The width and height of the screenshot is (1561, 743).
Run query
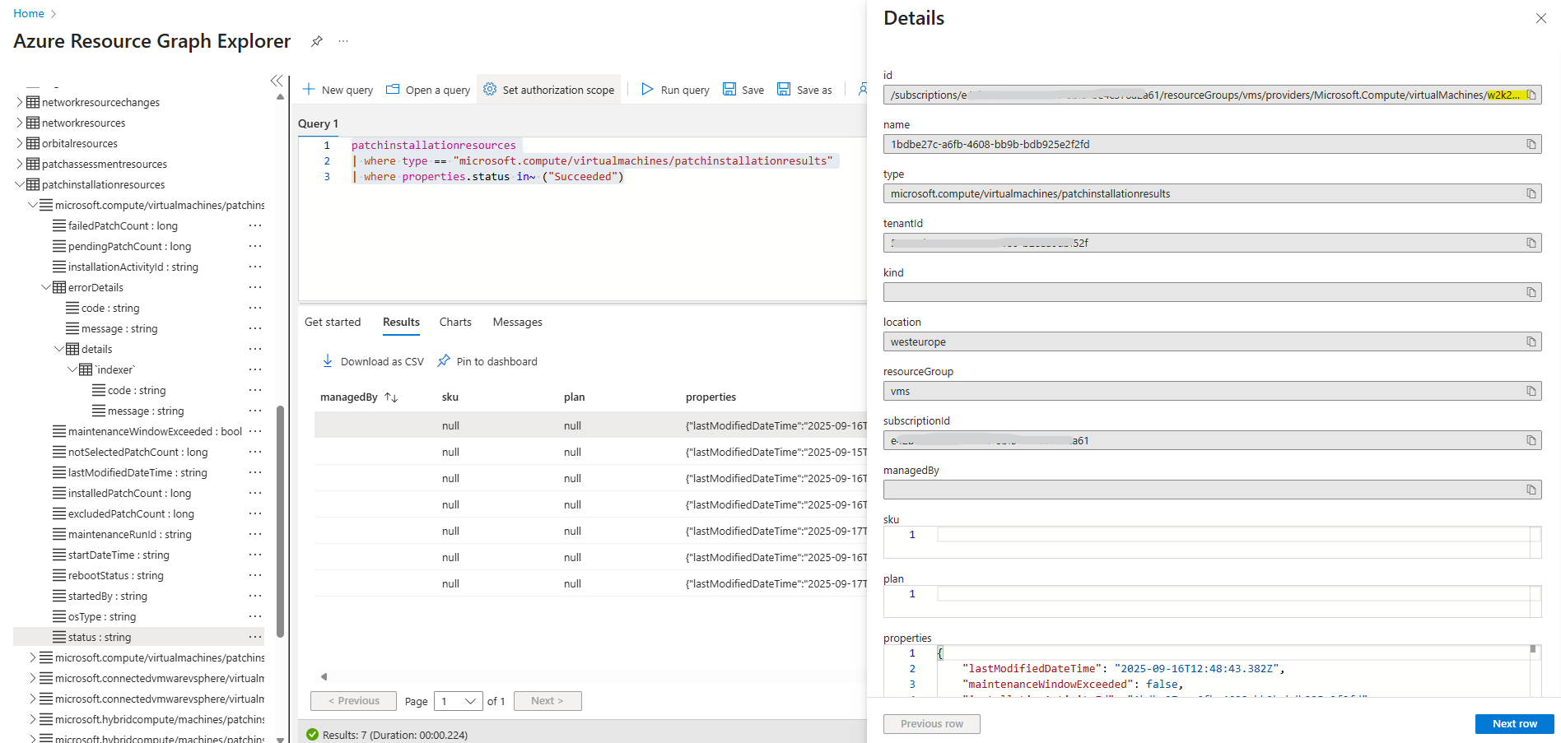click(x=675, y=90)
